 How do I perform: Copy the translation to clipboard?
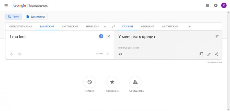click(201, 54)
